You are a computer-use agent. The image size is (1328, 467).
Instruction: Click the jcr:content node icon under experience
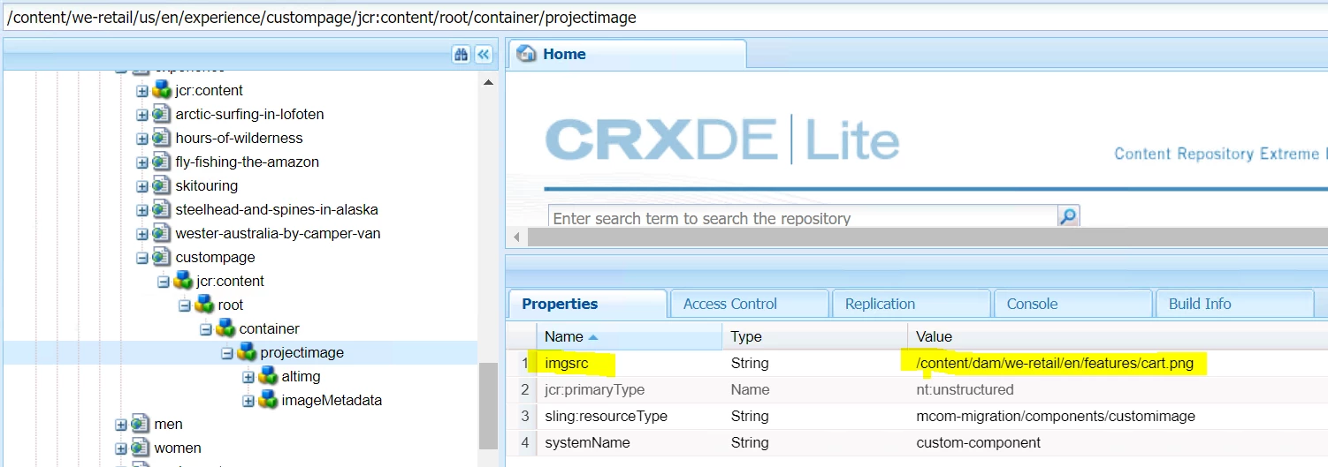pyautogui.click(x=162, y=90)
